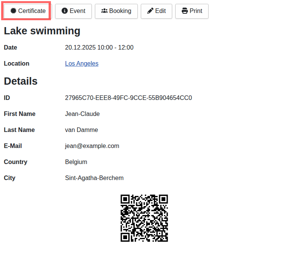This screenshot has height=267, width=287.
Task: Click the Lake swimming heading
Action: click(x=42, y=31)
